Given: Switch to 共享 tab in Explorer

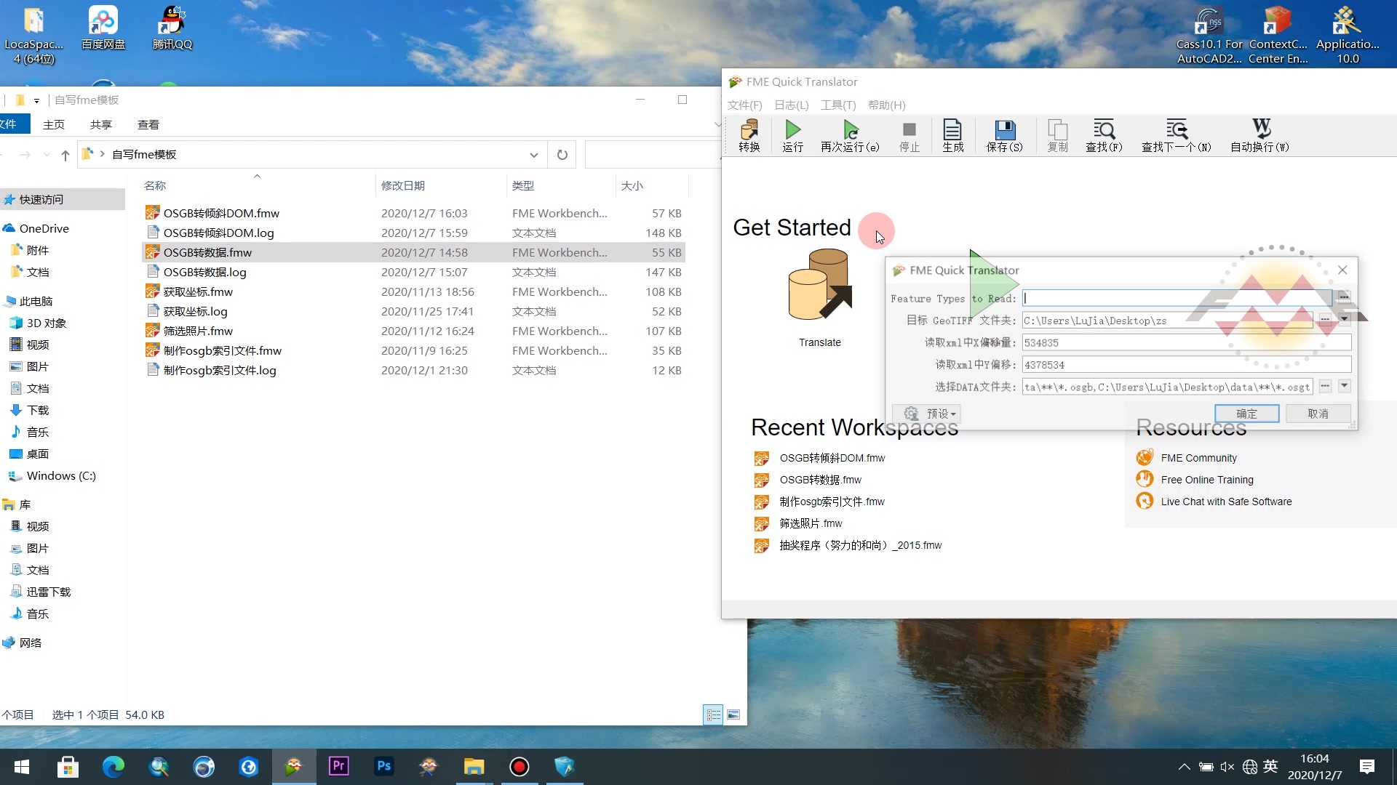Looking at the screenshot, I should [101, 125].
